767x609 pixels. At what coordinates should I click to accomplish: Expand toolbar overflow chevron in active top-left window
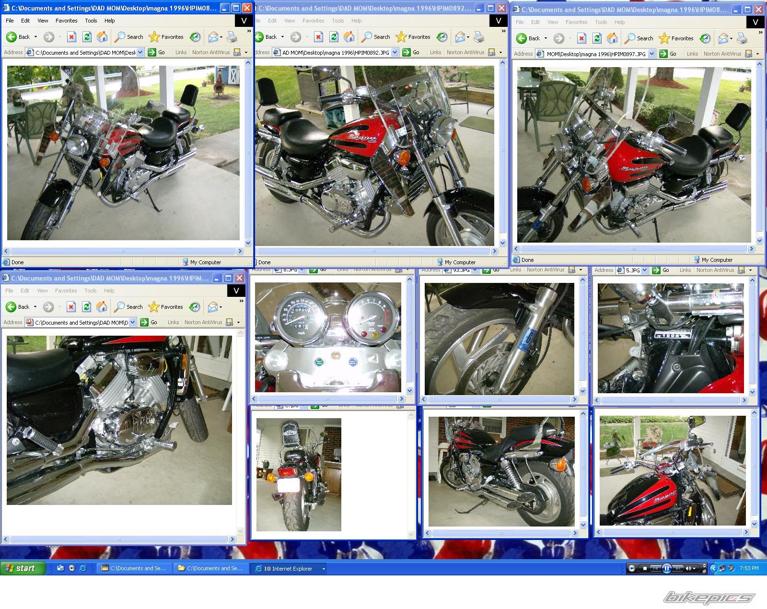[x=249, y=31]
